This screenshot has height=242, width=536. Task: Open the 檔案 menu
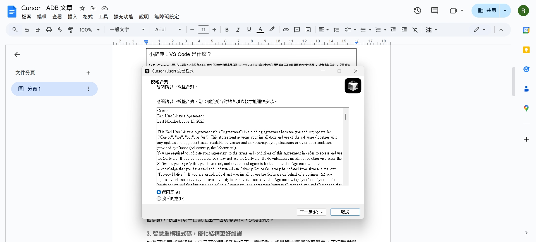[x=27, y=17]
